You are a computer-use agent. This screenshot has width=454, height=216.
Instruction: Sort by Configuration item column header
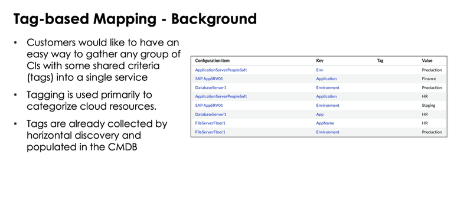point(212,61)
